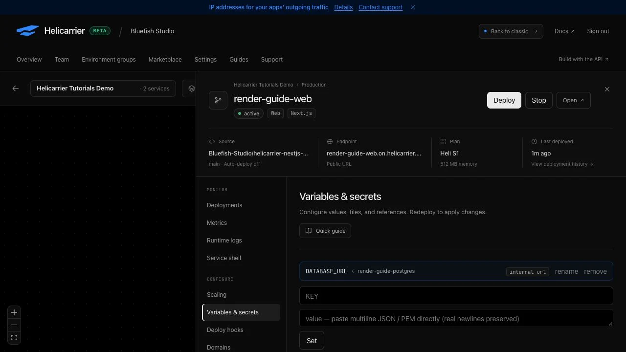Open the Contact support link
This screenshot has width=626, height=352.
380,7
